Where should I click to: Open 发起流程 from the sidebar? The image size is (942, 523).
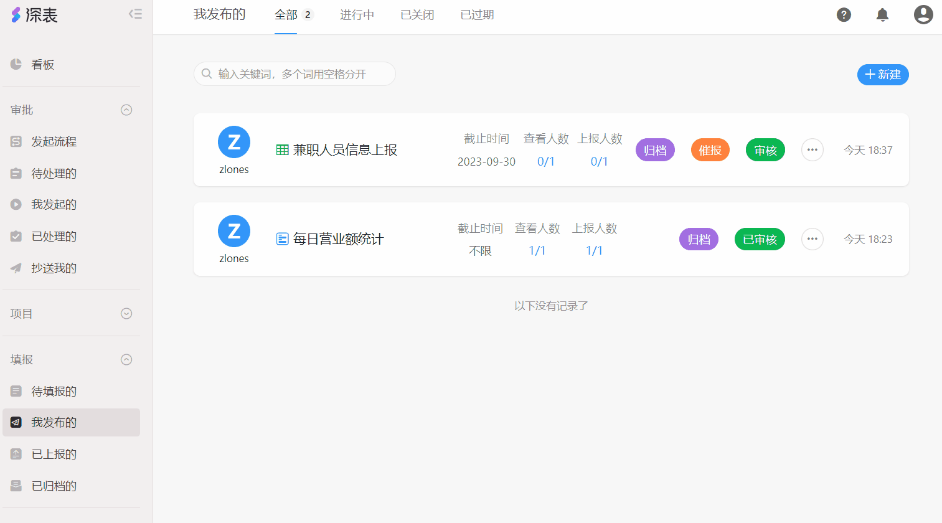point(54,142)
